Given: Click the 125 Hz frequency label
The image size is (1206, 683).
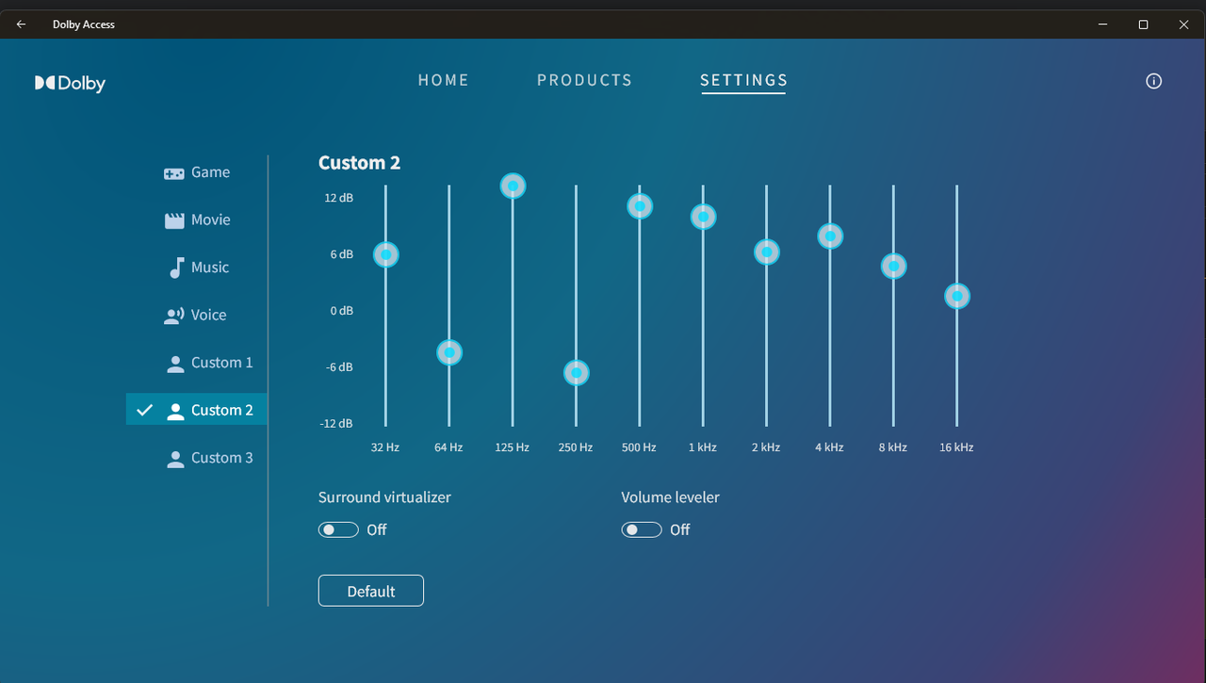Looking at the screenshot, I should click(513, 447).
